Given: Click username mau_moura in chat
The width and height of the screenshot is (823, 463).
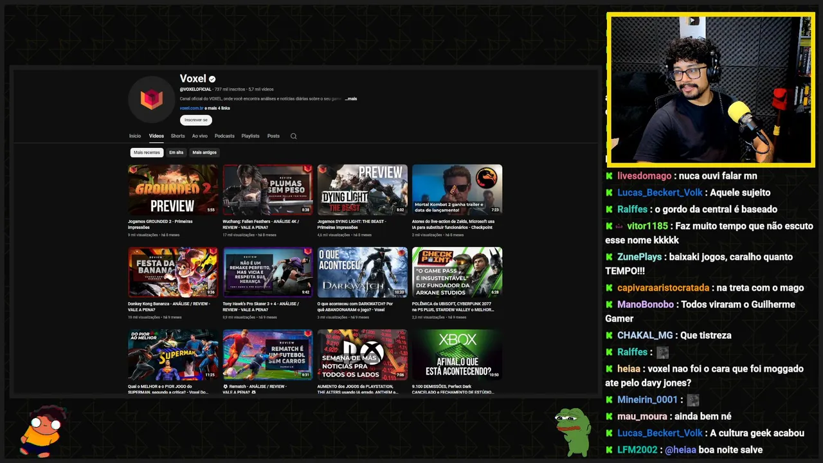Looking at the screenshot, I should 644,416.
